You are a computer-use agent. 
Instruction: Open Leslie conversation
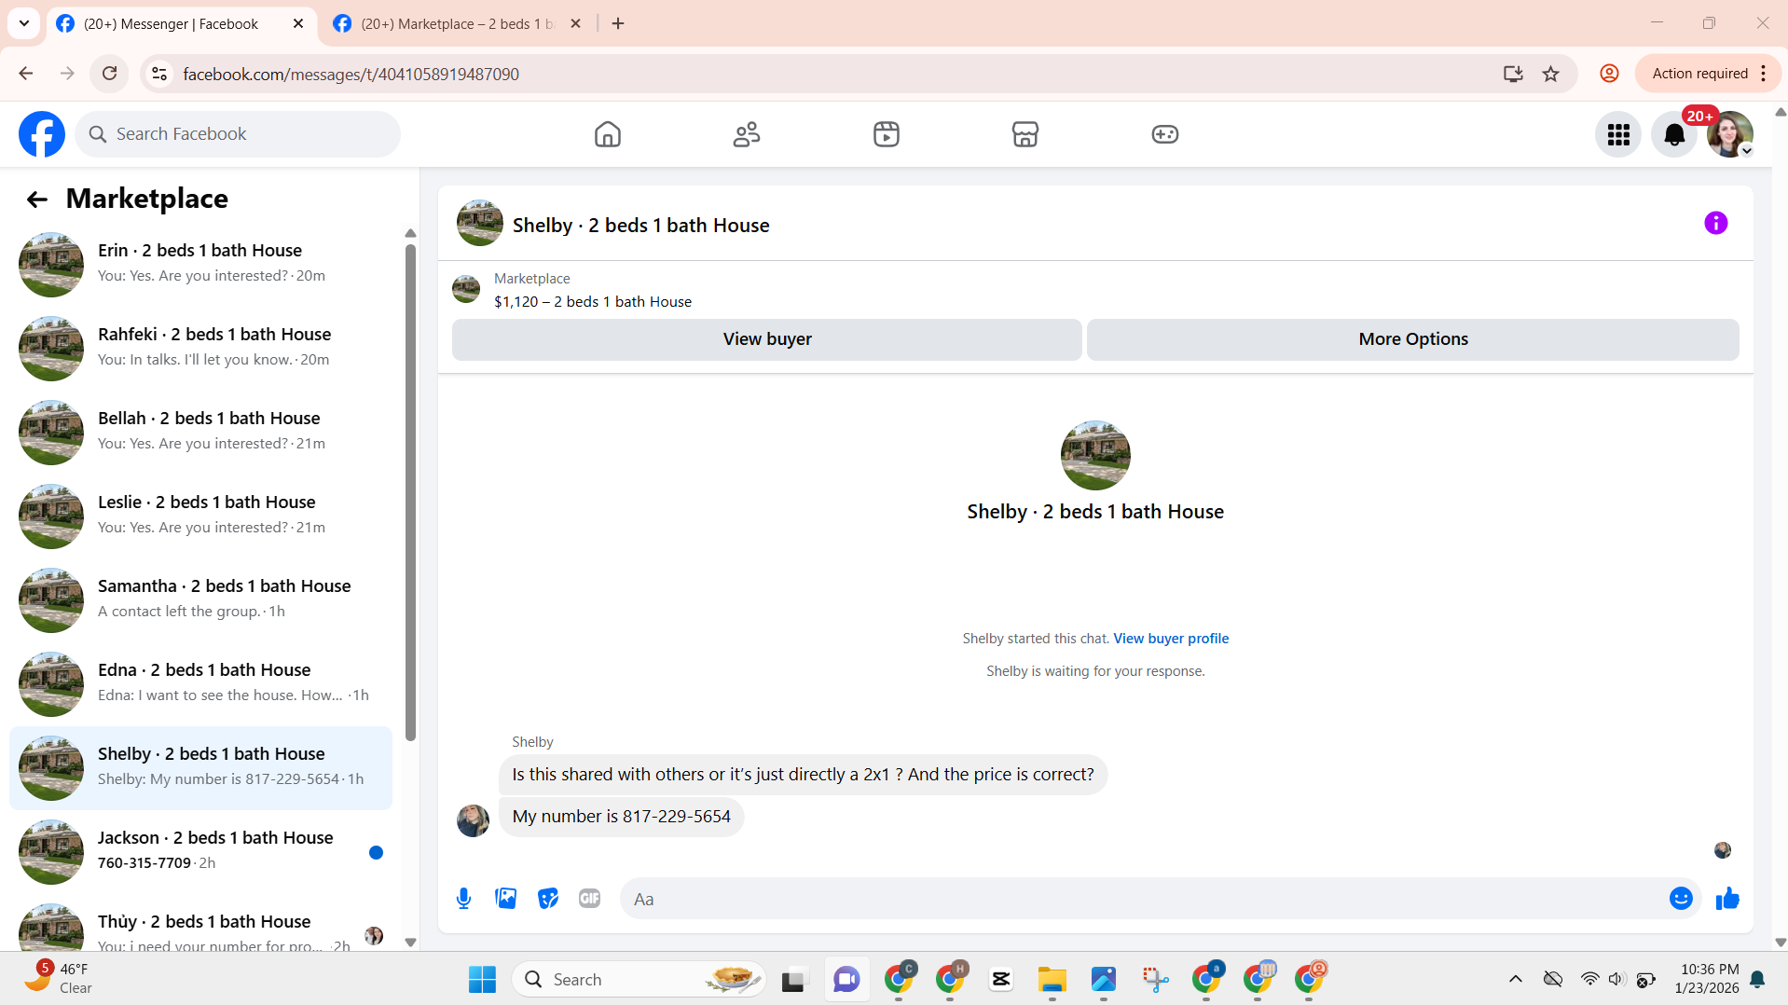click(200, 516)
